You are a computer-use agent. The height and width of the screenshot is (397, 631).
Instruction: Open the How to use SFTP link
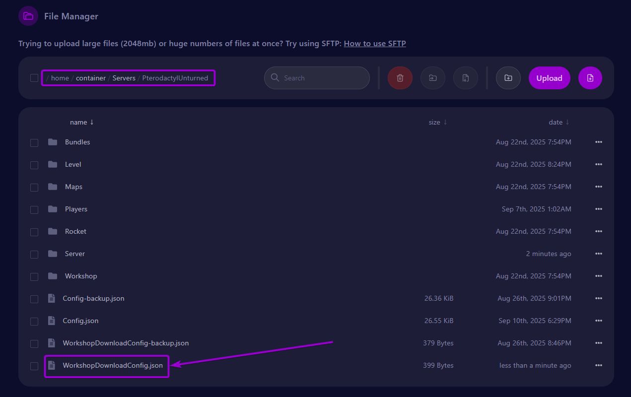pyautogui.click(x=375, y=43)
